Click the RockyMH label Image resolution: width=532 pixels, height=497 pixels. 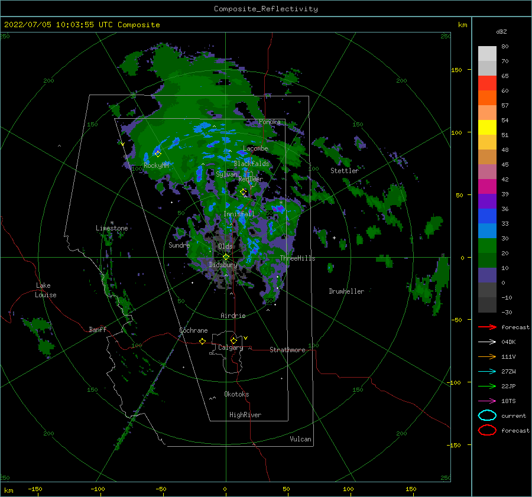156,165
